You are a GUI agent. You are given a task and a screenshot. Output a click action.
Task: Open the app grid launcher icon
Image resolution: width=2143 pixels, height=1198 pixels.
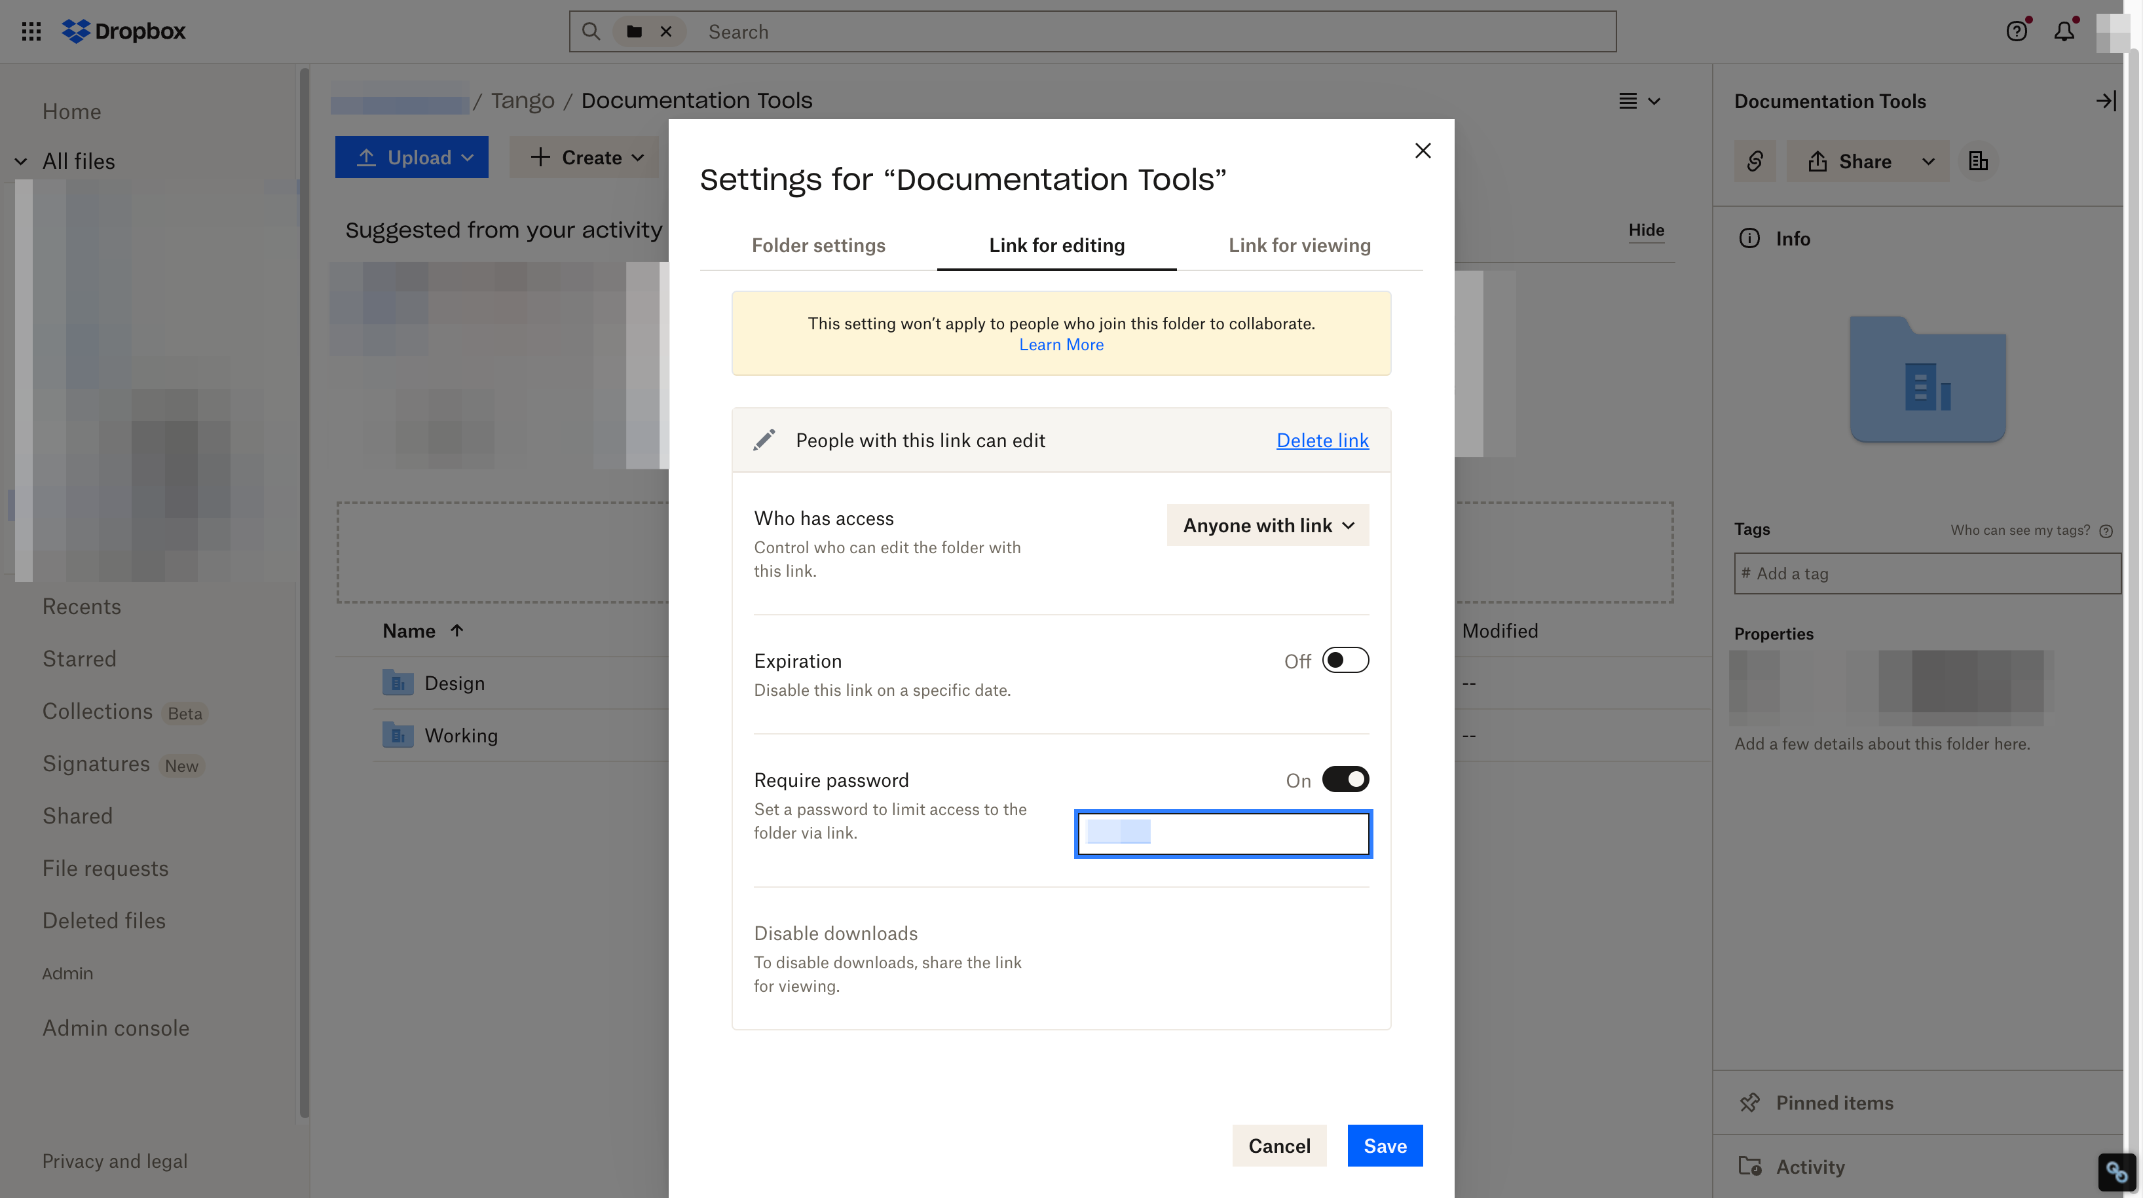31,31
